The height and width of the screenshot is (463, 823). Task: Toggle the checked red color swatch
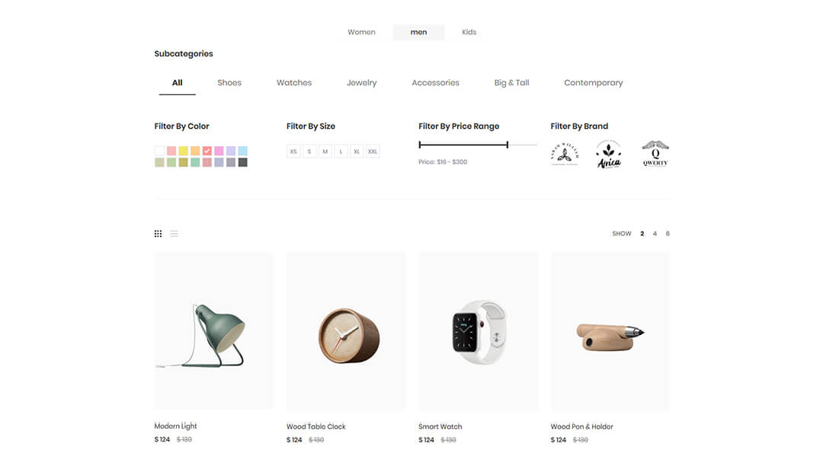click(207, 151)
